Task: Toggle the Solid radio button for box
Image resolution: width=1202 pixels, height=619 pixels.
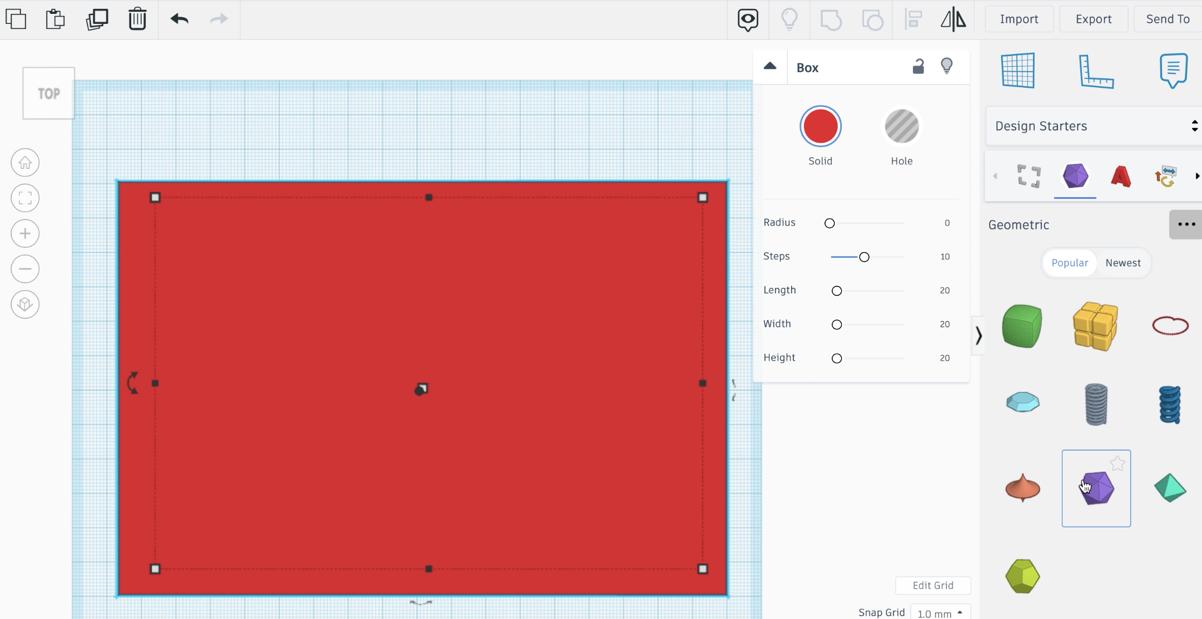Action: point(819,126)
